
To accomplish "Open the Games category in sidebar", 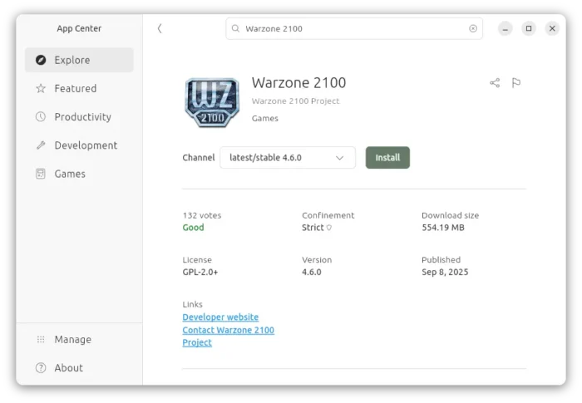I will (79, 174).
